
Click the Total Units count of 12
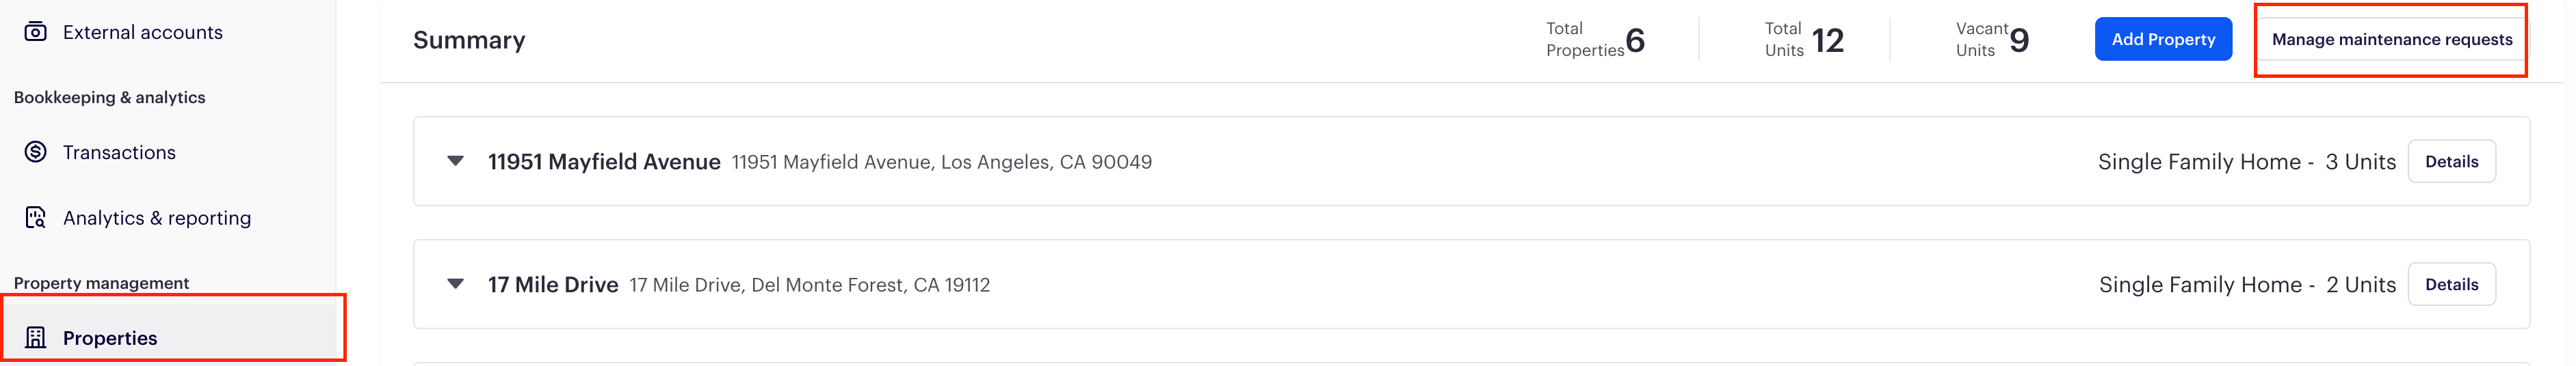point(1828,40)
